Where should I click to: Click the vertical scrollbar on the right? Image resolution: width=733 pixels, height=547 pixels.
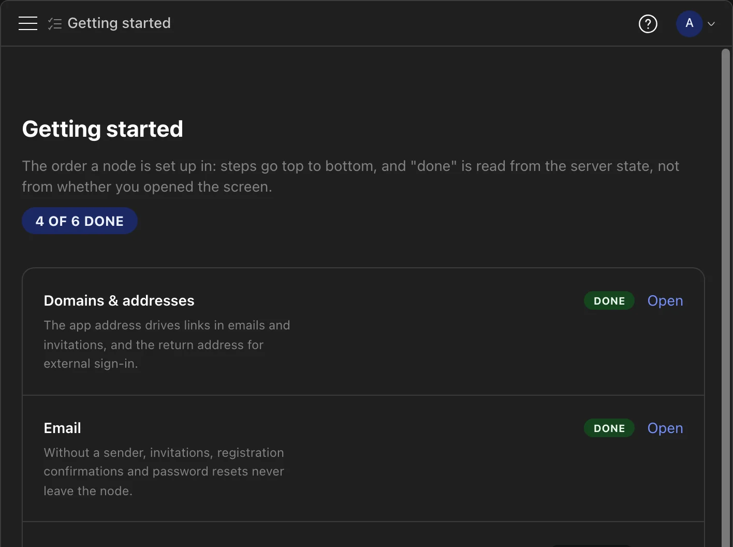726,297
